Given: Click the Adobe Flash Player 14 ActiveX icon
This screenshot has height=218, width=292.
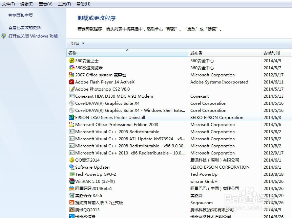Looking at the screenshot, I should coord(72,82).
